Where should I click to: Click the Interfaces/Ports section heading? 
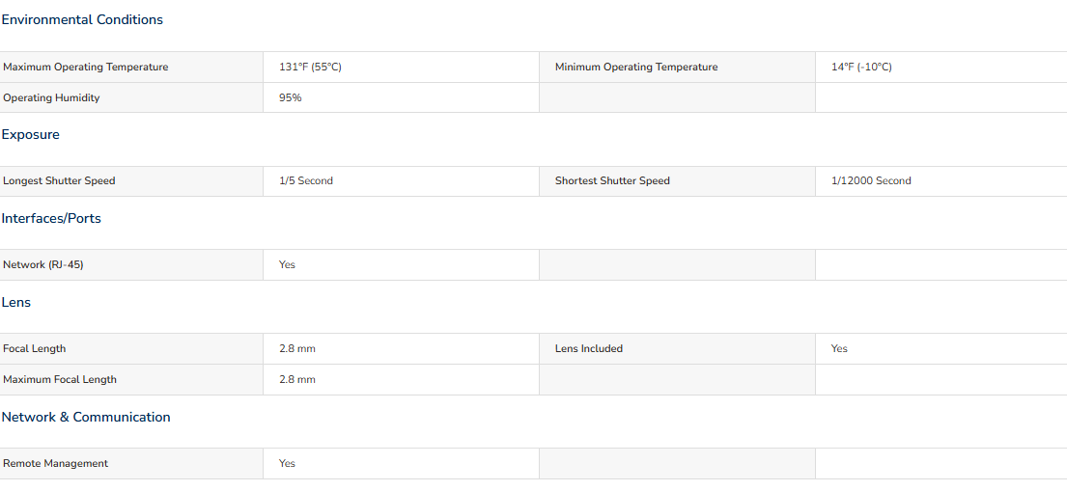coord(51,218)
